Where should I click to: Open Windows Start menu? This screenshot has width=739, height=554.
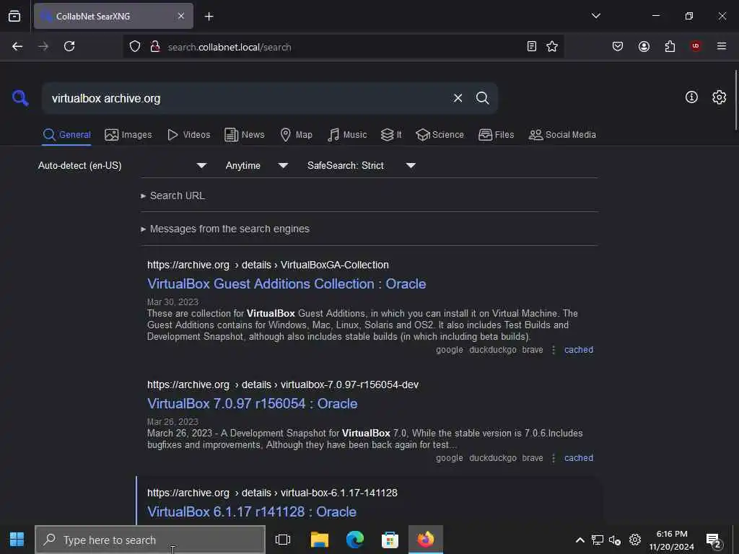point(17,540)
